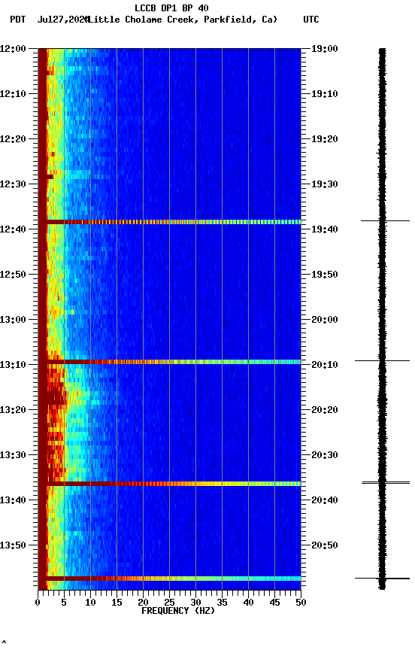Click the 'FREQUENCY (HZ)' axis label
The height and width of the screenshot is (650, 415).
pos(178,611)
